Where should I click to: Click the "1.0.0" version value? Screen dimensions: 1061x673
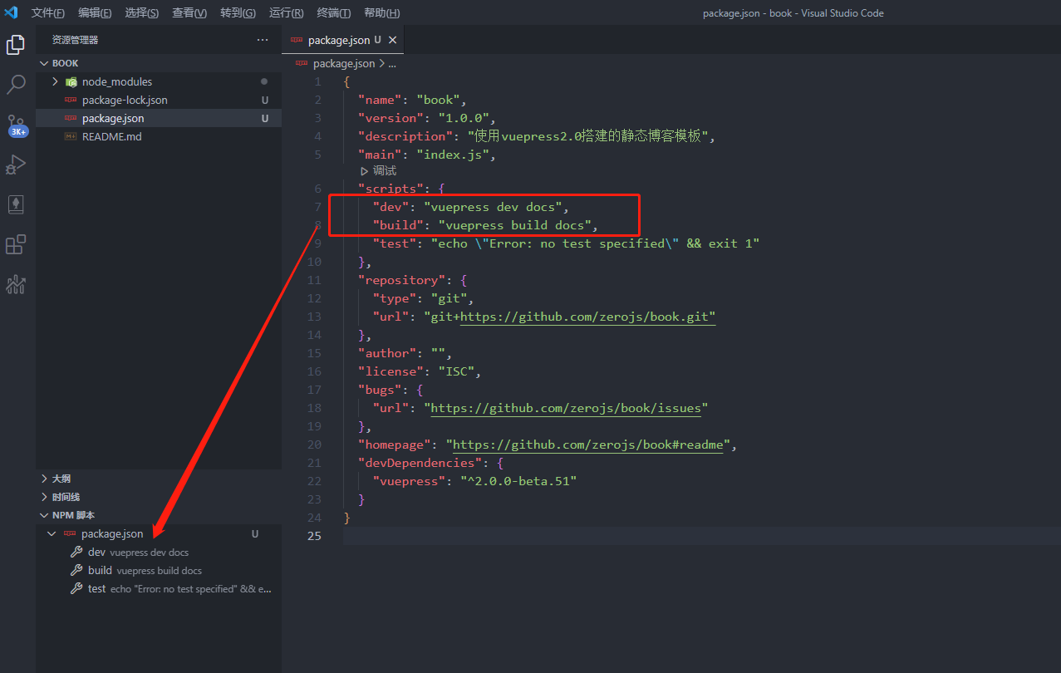(x=464, y=118)
